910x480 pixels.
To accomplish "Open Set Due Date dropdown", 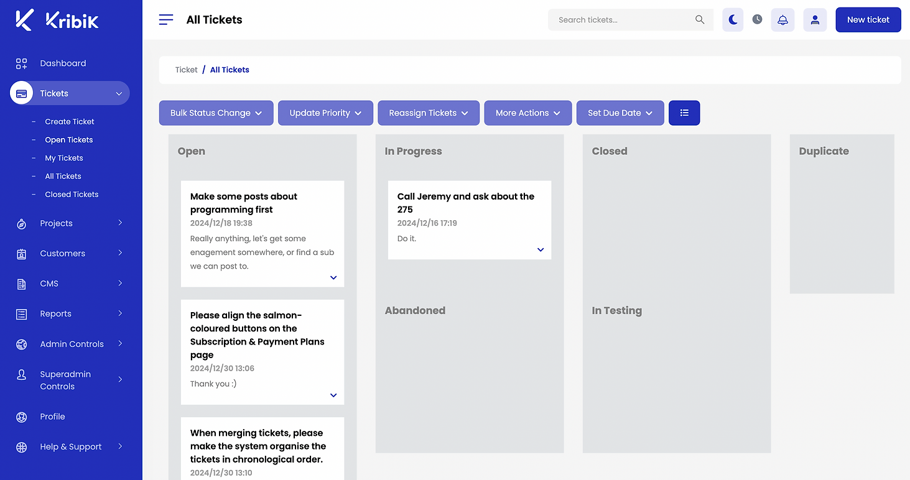I will 620,113.
